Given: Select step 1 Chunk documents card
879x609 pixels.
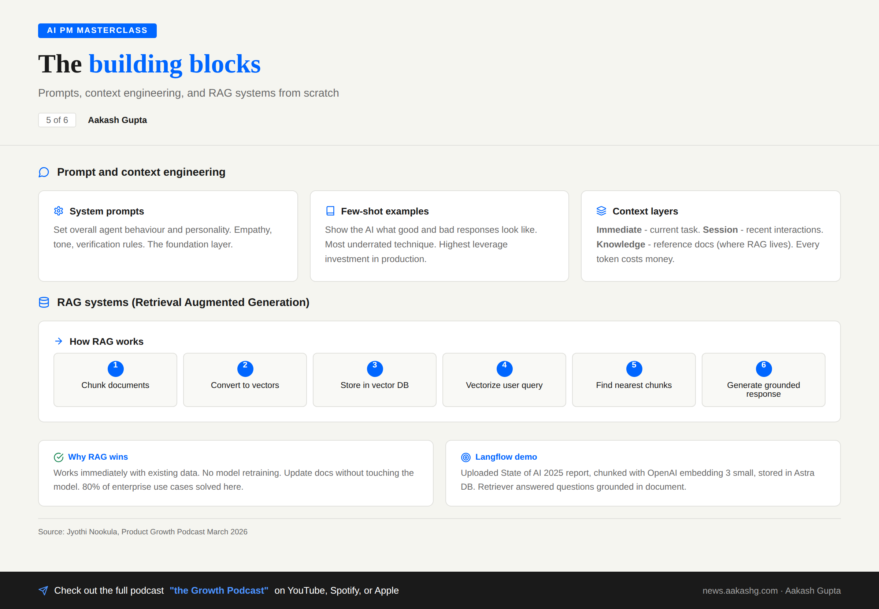Looking at the screenshot, I should [115, 380].
